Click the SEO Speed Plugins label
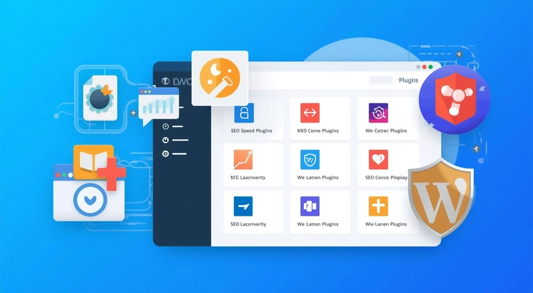The width and height of the screenshot is (533, 293). 252,131
